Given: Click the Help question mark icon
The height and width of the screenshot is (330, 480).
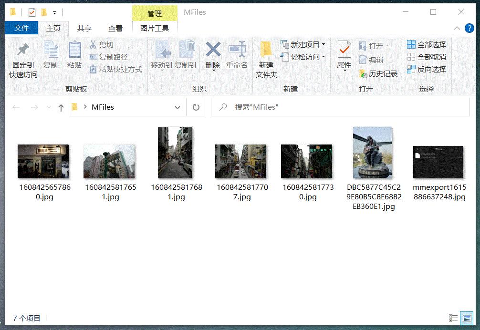Looking at the screenshot, I should pos(470,28).
